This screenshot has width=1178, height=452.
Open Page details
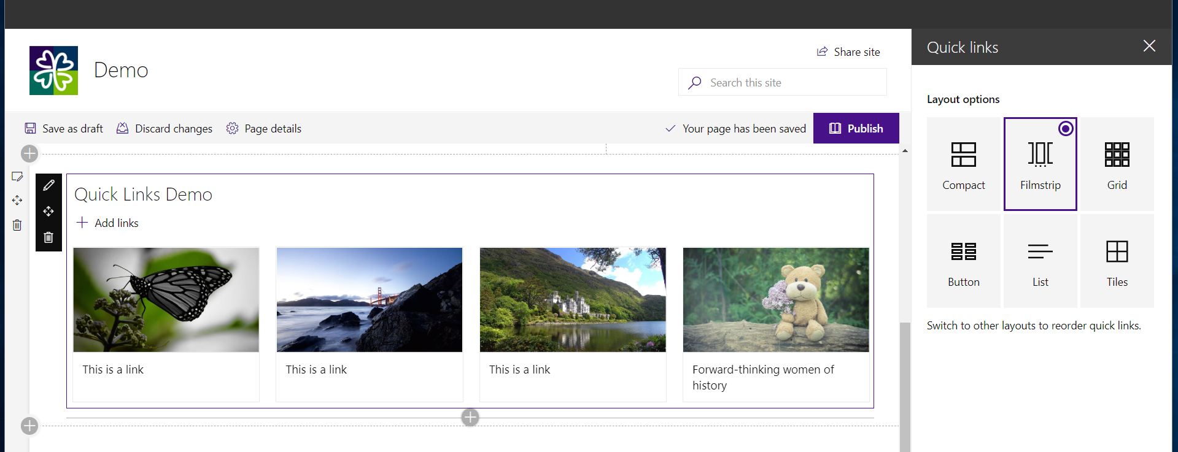pyautogui.click(x=264, y=128)
